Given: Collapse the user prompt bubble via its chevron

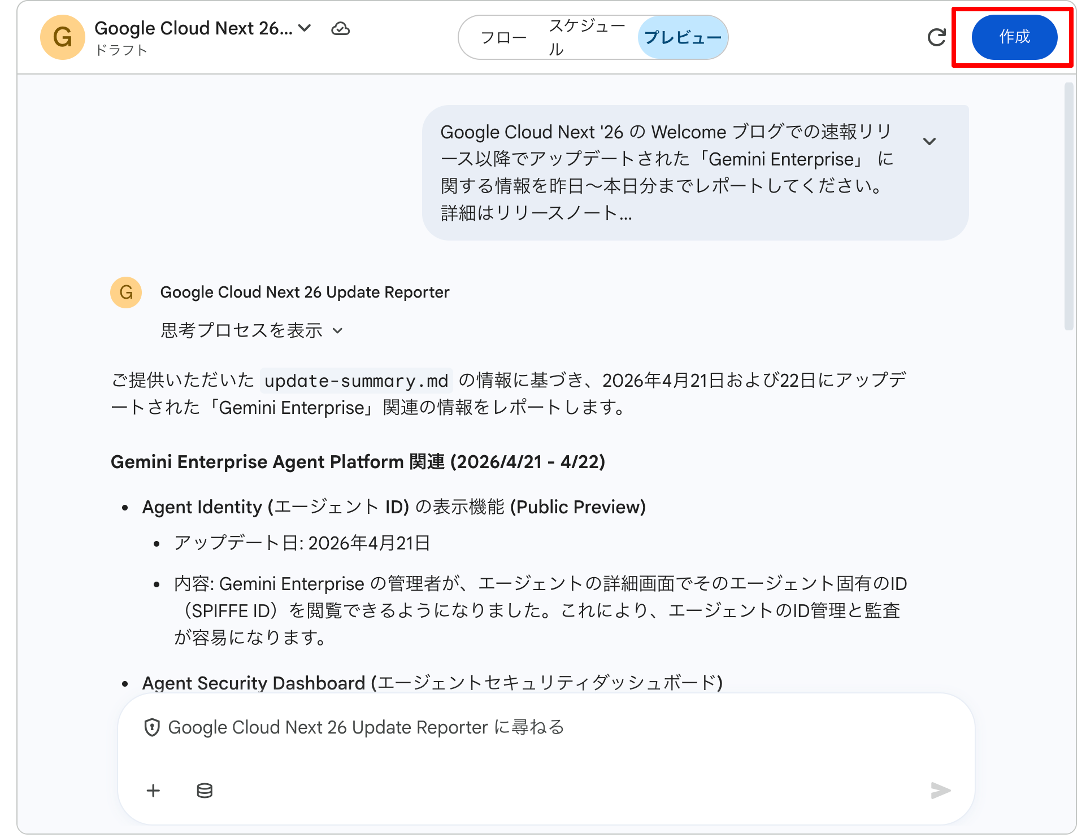Looking at the screenshot, I should pyautogui.click(x=930, y=142).
